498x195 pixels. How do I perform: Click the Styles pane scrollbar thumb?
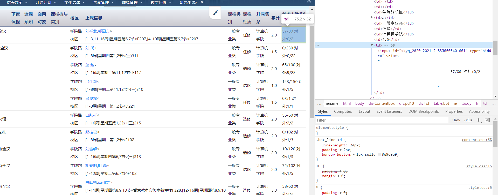(495, 134)
